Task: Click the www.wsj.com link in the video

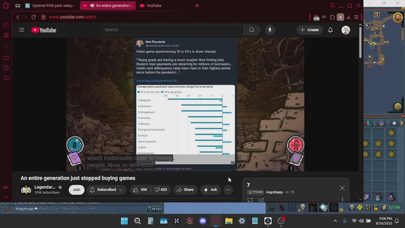Action: [158, 81]
